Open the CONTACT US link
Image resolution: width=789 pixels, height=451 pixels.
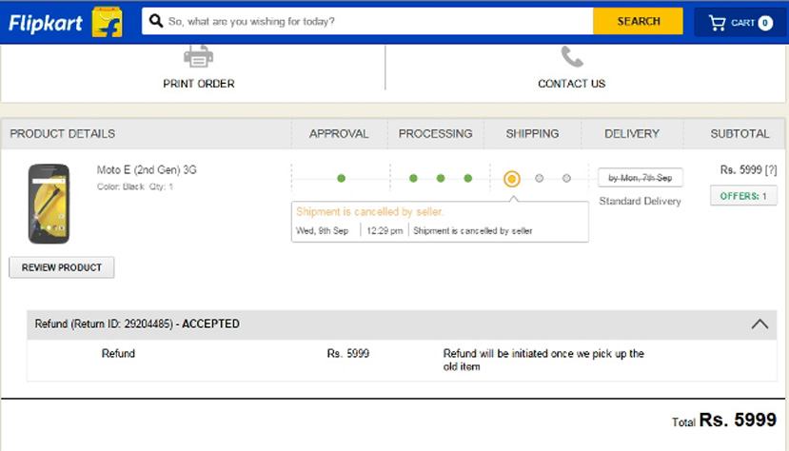tap(572, 84)
